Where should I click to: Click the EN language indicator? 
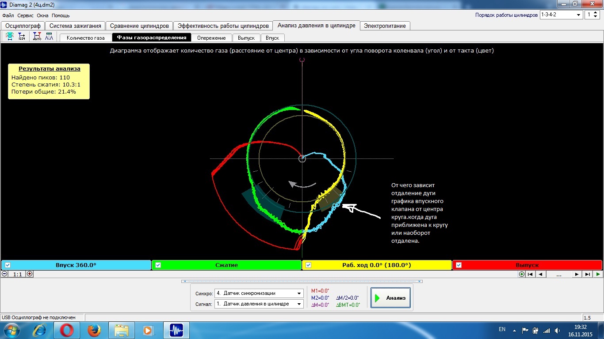(x=502, y=329)
